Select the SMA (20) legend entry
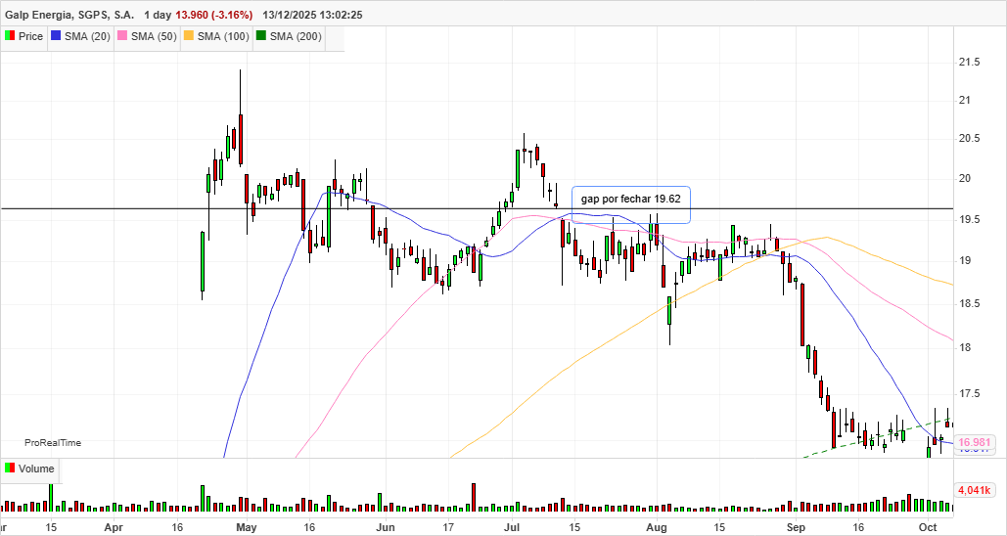The image size is (1007, 536). click(80, 36)
